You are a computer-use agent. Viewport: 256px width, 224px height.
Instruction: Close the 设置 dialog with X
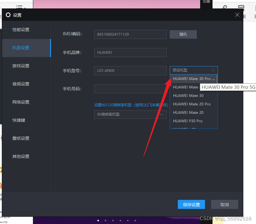[237, 15]
